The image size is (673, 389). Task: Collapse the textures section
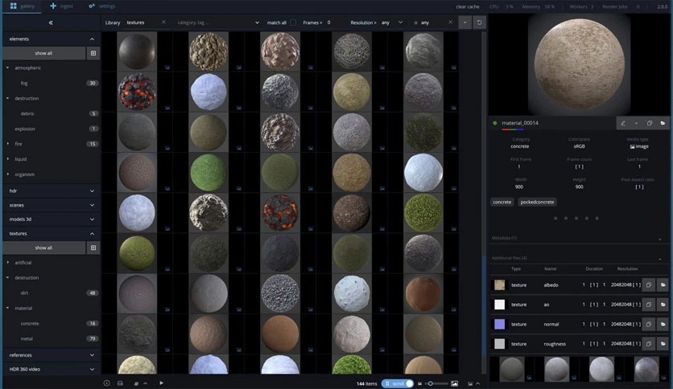[x=92, y=234]
